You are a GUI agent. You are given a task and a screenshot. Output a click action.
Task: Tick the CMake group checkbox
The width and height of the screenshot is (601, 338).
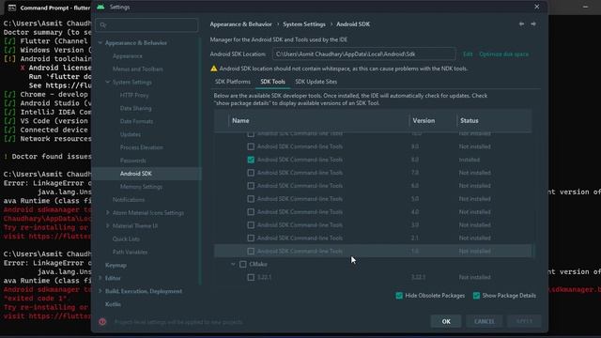click(242, 264)
